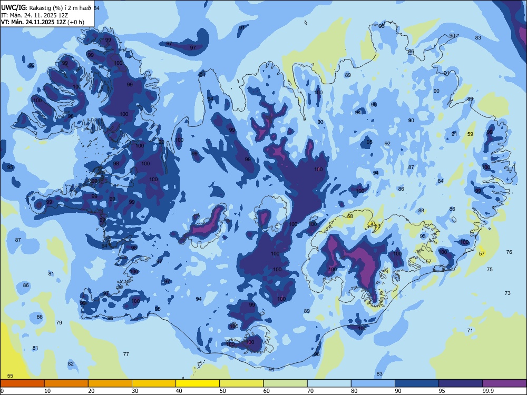
Task: Click the bold 'VT: Mán. 24.11.2025 12Z' line
Action: [33, 22]
